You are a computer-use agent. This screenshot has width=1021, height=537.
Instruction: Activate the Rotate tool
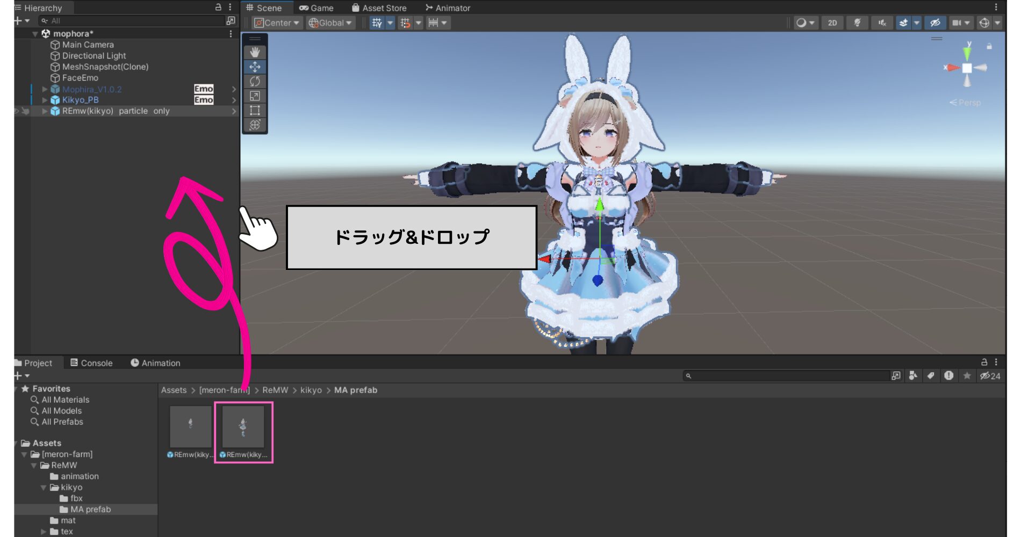[x=255, y=81]
